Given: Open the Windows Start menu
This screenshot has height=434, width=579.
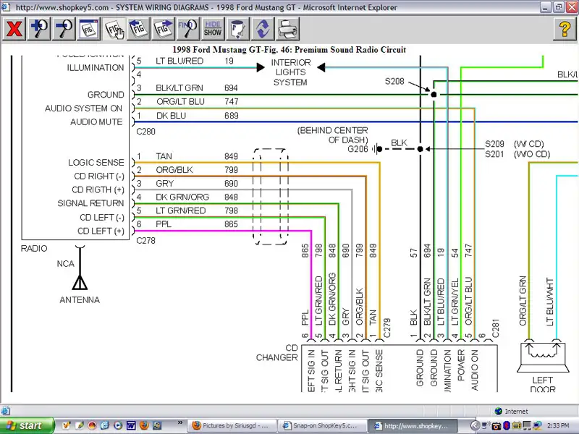Looking at the screenshot, I should click(x=27, y=425).
